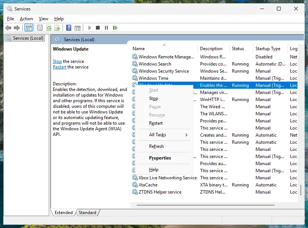Open the blue Help question-mark icon
The width and height of the screenshot is (308, 228).
click(69, 28)
